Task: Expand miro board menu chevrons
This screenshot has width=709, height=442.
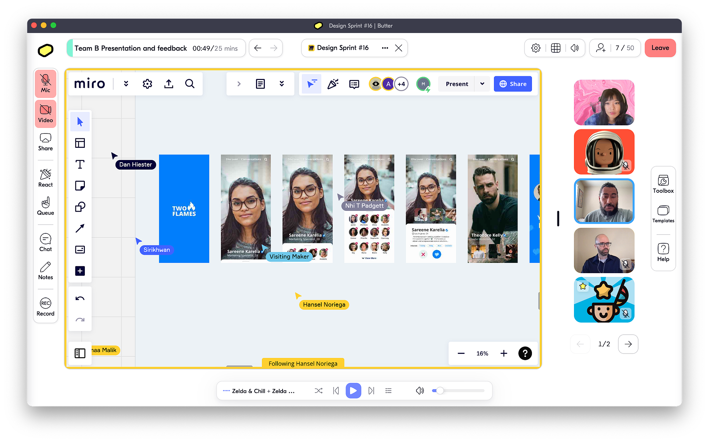Action: tap(126, 84)
